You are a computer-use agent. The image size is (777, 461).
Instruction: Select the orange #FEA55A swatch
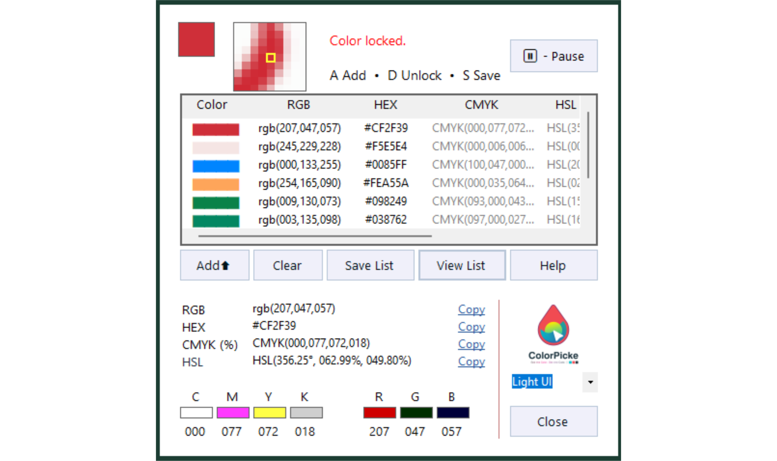[x=216, y=184]
